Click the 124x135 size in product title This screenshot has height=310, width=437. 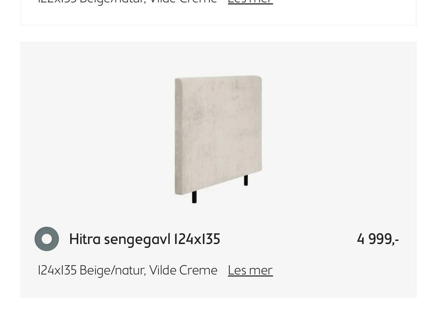(197, 239)
